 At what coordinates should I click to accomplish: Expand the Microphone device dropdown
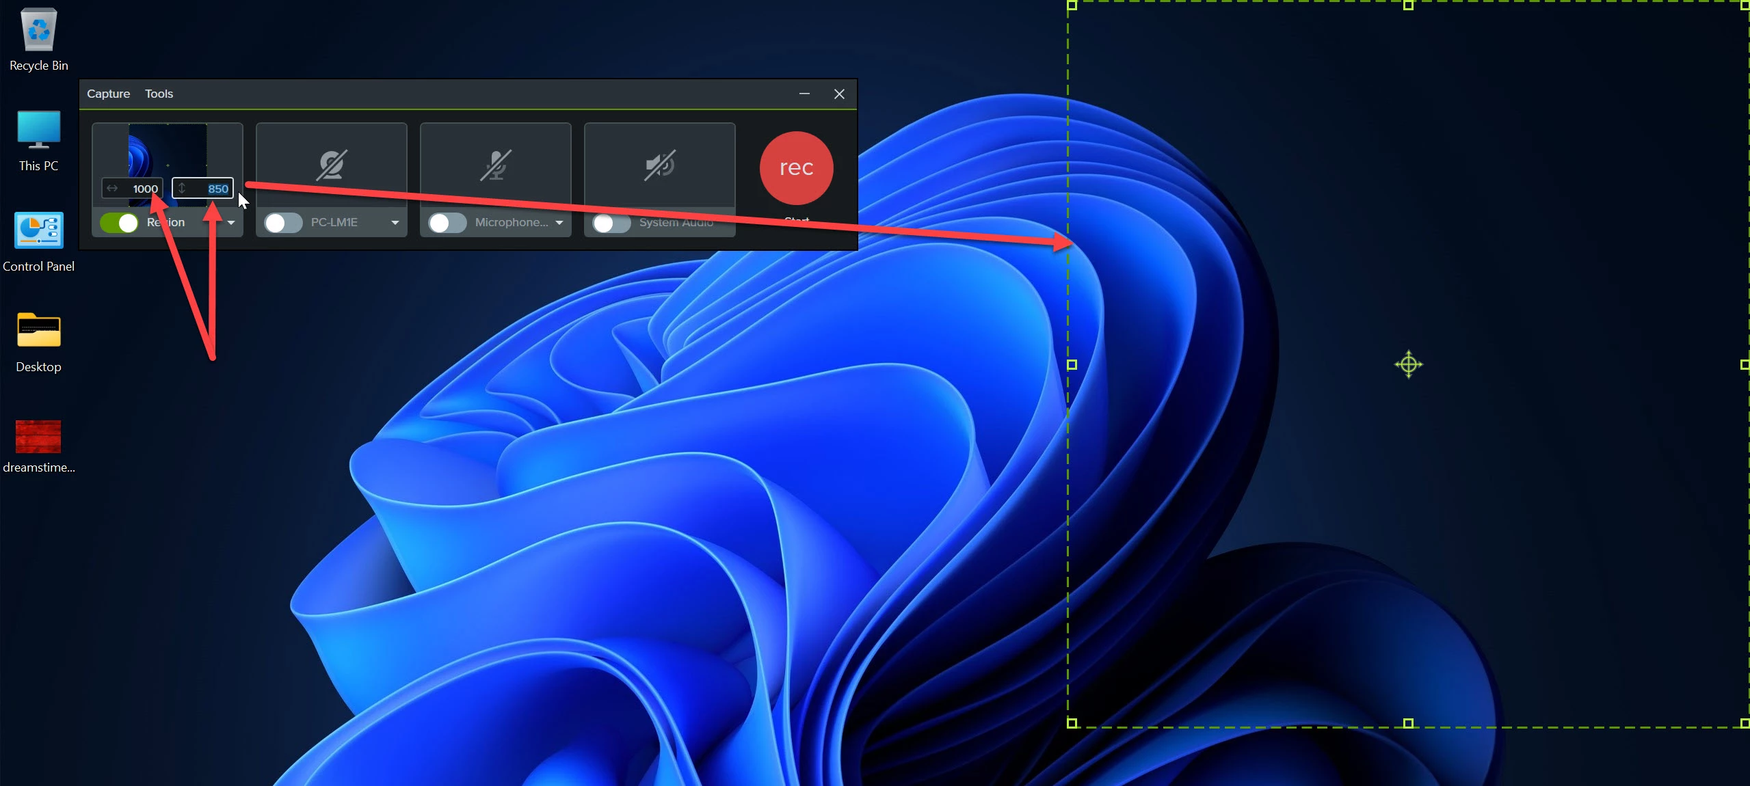click(559, 223)
